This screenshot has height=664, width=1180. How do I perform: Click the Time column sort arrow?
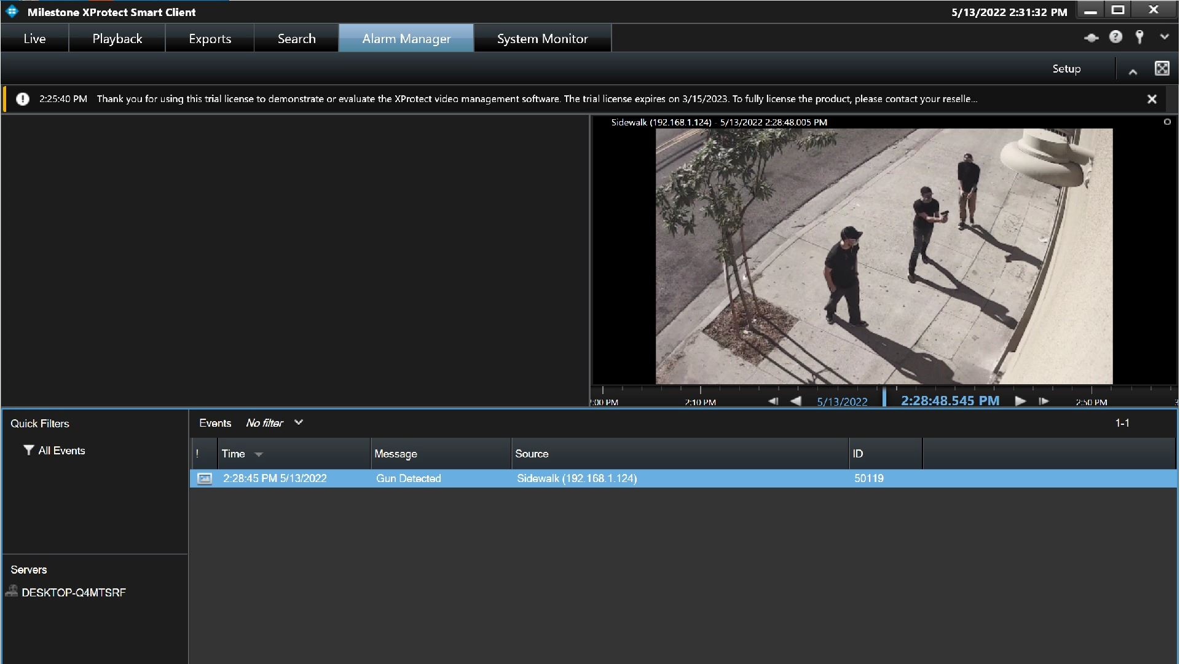coord(259,454)
